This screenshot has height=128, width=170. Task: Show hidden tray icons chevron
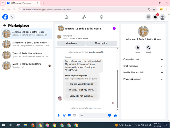tap(136, 125)
